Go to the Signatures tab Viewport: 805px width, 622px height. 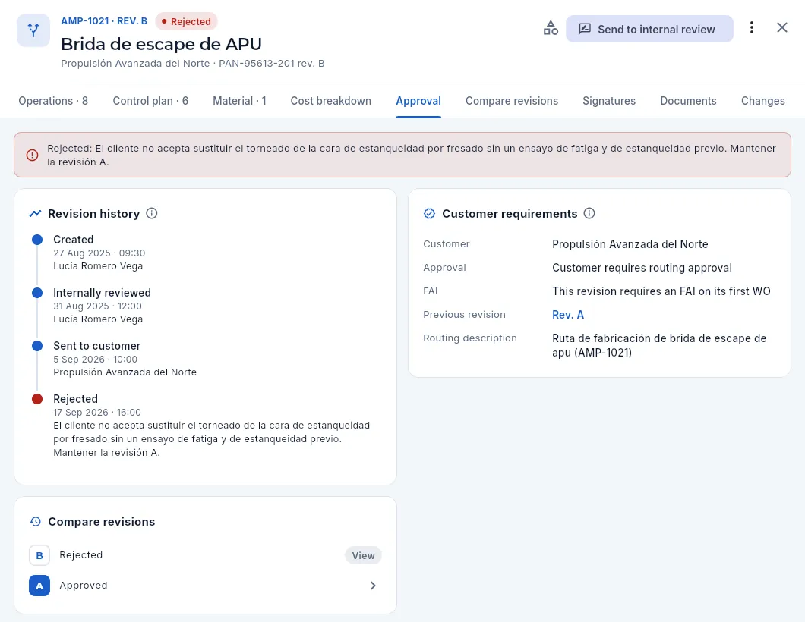pos(609,101)
